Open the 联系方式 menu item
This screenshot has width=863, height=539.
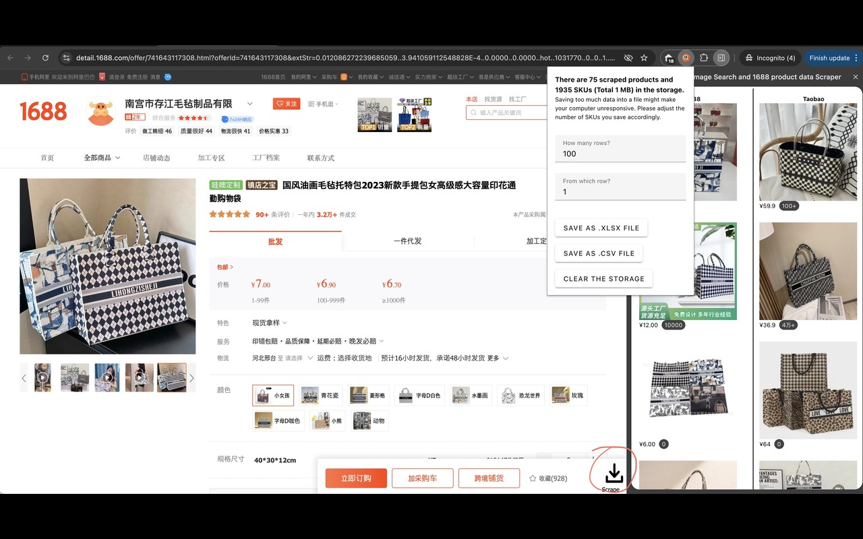click(x=321, y=158)
